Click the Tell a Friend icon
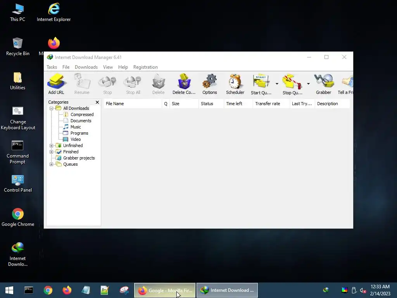 [346, 84]
